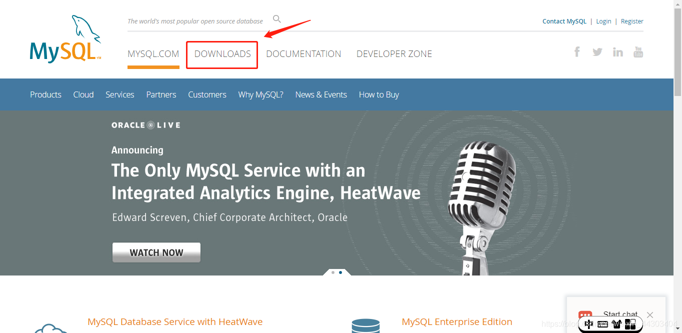Viewport: 682px width, 333px height.
Task: Open the How to Buy menu item
Action: point(379,94)
